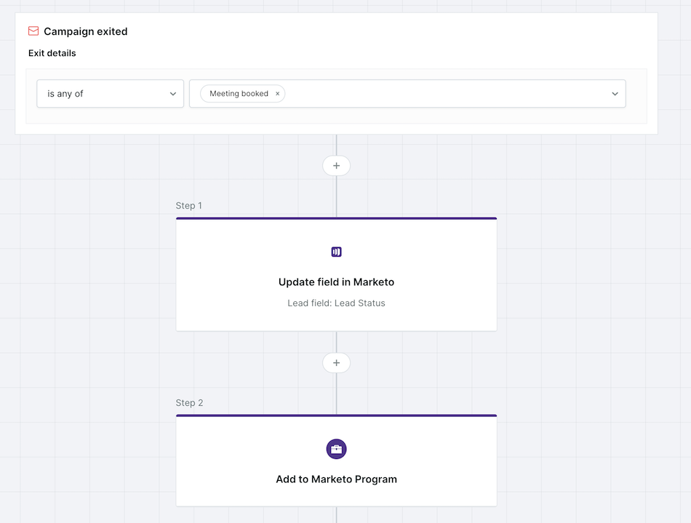
Task: Focus the exit details multi-select field
Action: pos(407,93)
